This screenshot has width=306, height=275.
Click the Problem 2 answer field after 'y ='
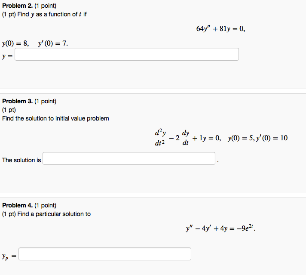(x=127, y=54)
